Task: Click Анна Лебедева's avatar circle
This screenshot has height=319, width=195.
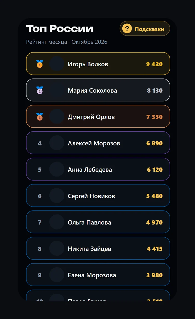Action: (57, 169)
